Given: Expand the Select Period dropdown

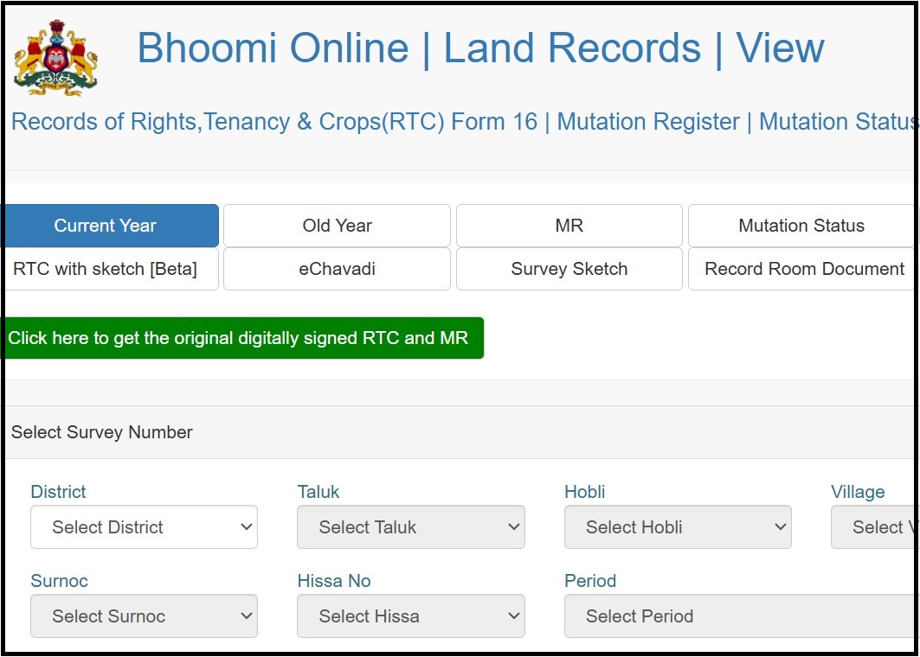Looking at the screenshot, I should tap(740, 616).
